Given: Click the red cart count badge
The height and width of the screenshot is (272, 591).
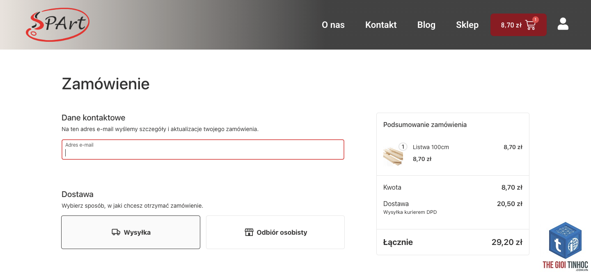Looking at the screenshot, I should coord(536,19).
